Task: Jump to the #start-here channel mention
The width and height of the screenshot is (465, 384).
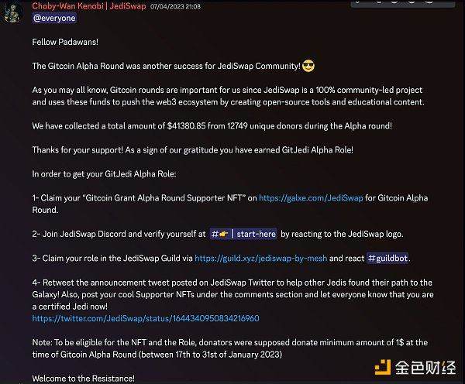Action: [243, 234]
